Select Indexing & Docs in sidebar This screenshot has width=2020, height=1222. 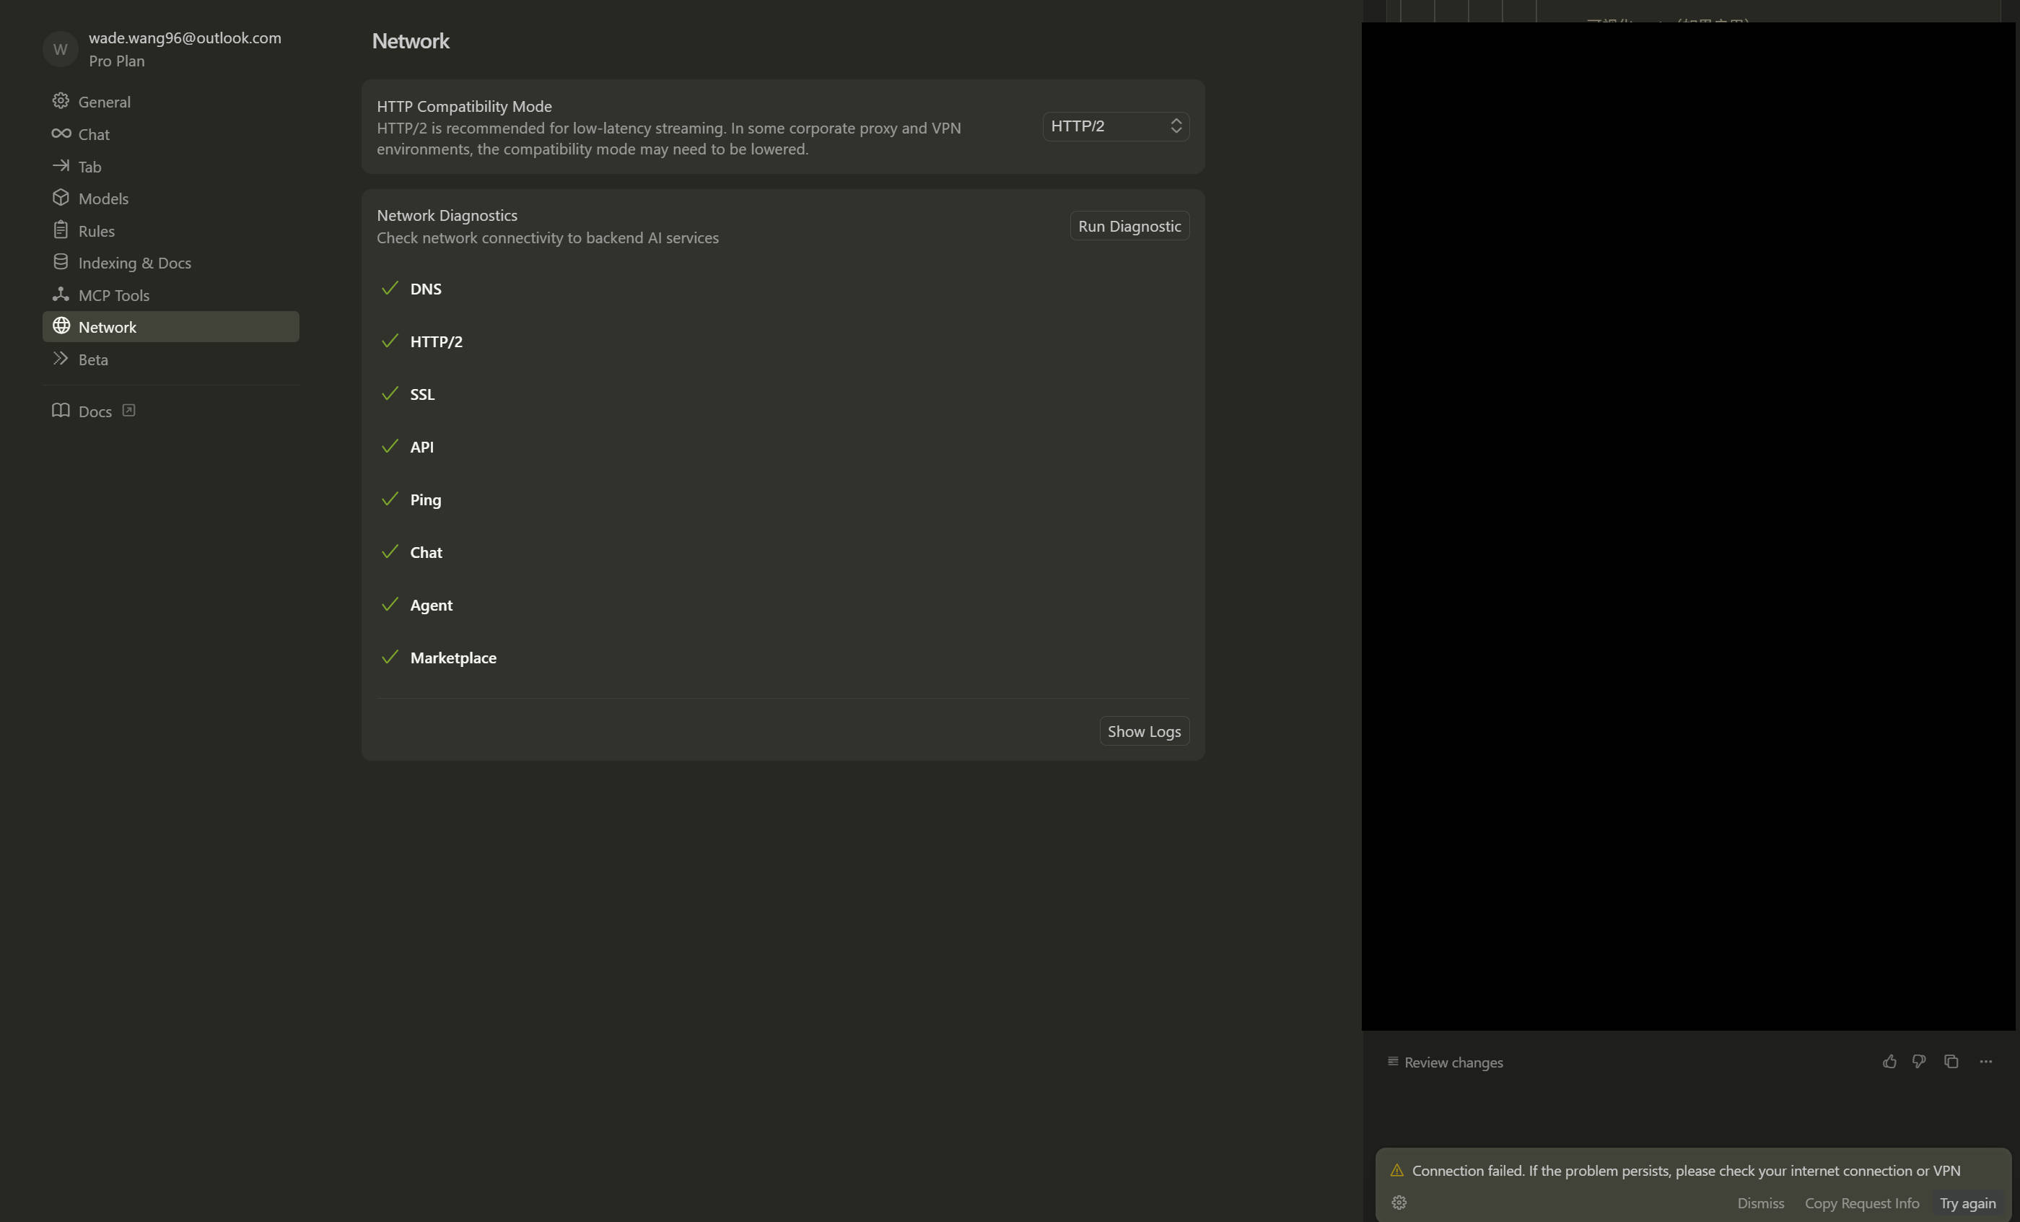170,263
